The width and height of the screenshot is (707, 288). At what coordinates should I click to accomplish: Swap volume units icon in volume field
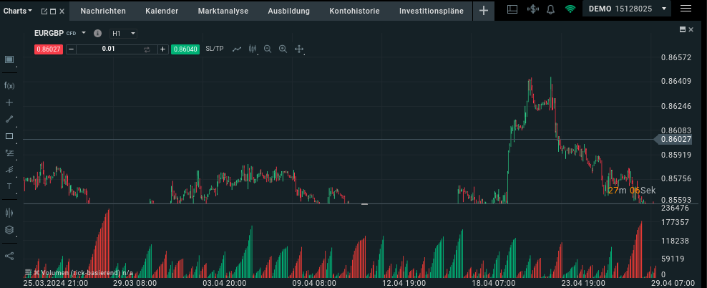click(147, 49)
